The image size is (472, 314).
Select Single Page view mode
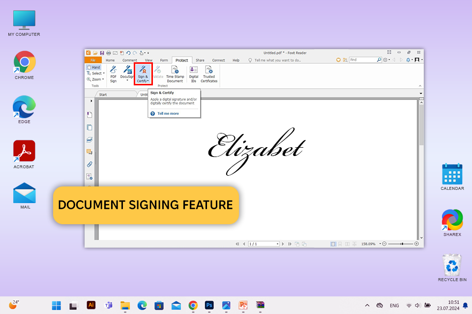[333, 244]
